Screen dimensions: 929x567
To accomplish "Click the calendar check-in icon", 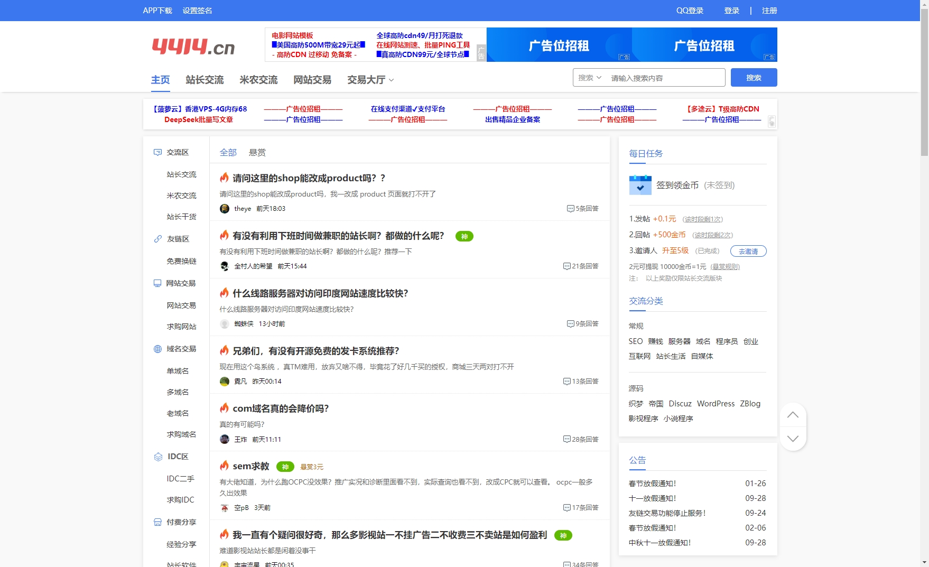I will [640, 185].
